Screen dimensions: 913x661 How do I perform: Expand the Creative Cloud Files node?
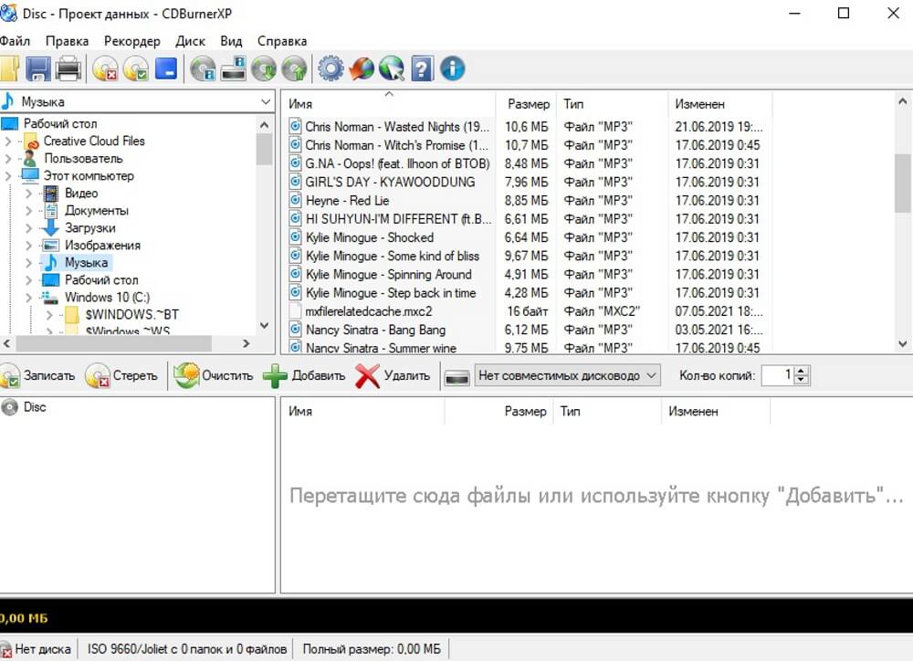[7, 141]
